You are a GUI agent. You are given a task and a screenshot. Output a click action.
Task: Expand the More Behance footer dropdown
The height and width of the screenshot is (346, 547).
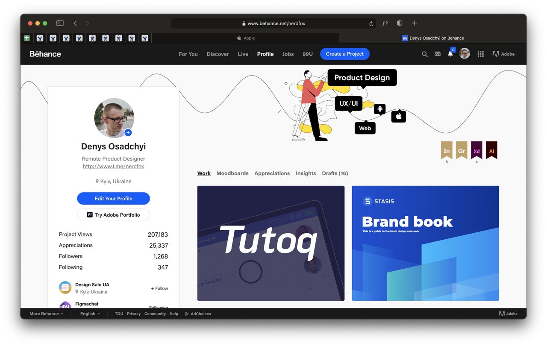point(46,314)
